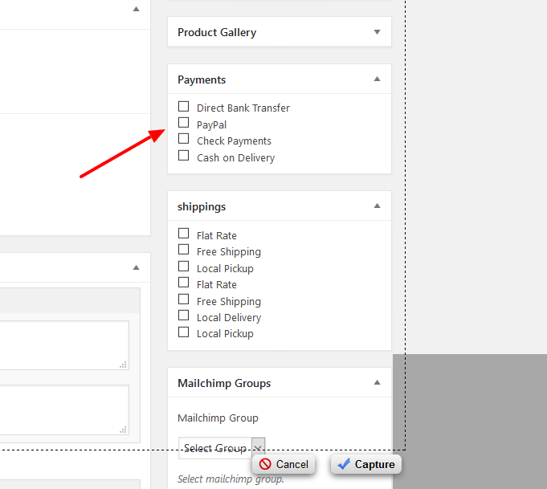Click the 'Select mailchimp group.' help text
Image resolution: width=547 pixels, height=489 pixels.
(231, 479)
